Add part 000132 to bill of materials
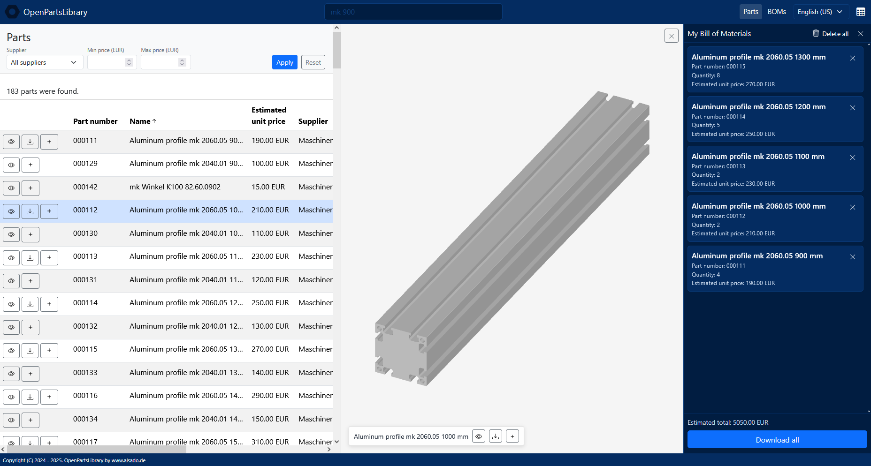The image size is (871, 466). point(31,327)
